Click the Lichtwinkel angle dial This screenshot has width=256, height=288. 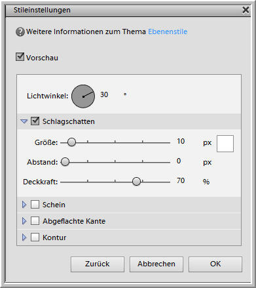(x=83, y=96)
